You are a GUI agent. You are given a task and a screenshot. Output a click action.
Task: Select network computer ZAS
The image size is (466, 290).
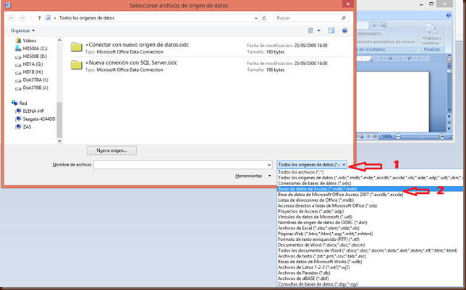pos(23,127)
